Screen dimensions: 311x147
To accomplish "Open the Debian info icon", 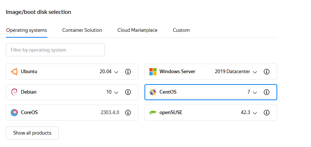I will click(x=128, y=92).
